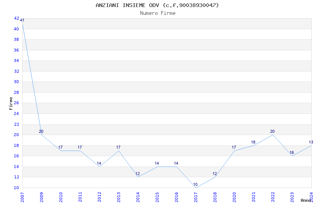Click the data value 10 above 2017

tap(195, 184)
